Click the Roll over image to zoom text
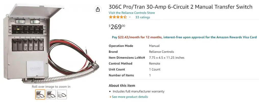The image size is (259, 103). 51,87
